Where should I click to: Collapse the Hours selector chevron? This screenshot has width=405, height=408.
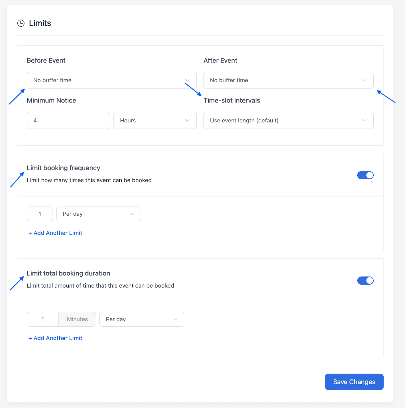pos(187,120)
